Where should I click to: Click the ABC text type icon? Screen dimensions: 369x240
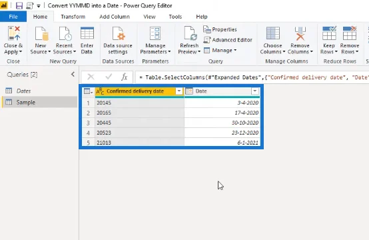point(100,91)
